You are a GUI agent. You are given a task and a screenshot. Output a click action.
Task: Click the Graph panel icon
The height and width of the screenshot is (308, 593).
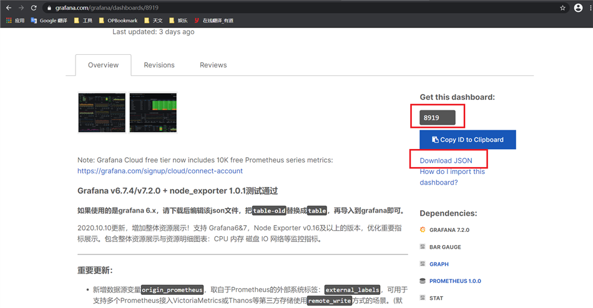coord(423,263)
